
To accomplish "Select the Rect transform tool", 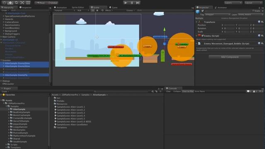I will [x=28, y=3].
